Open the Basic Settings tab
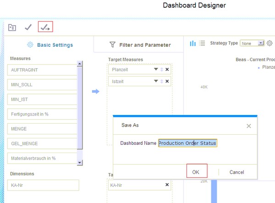This screenshot has height=203, width=275. pyautogui.click(x=49, y=45)
